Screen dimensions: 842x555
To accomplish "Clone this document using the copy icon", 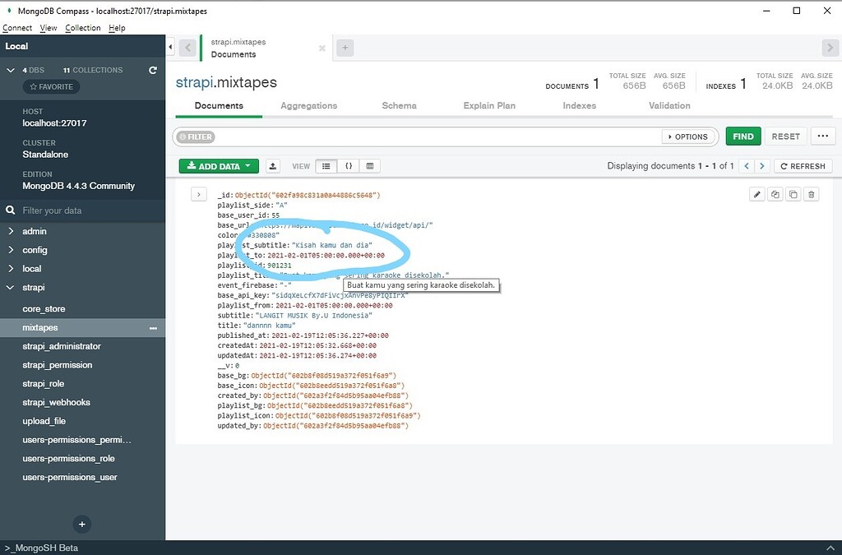I will pyautogui.click(x=793, y=194).
